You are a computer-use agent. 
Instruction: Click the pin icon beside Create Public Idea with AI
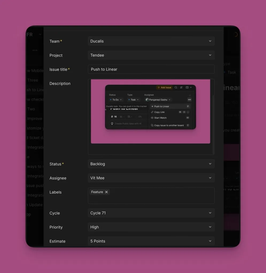click(x=112, y=124)
